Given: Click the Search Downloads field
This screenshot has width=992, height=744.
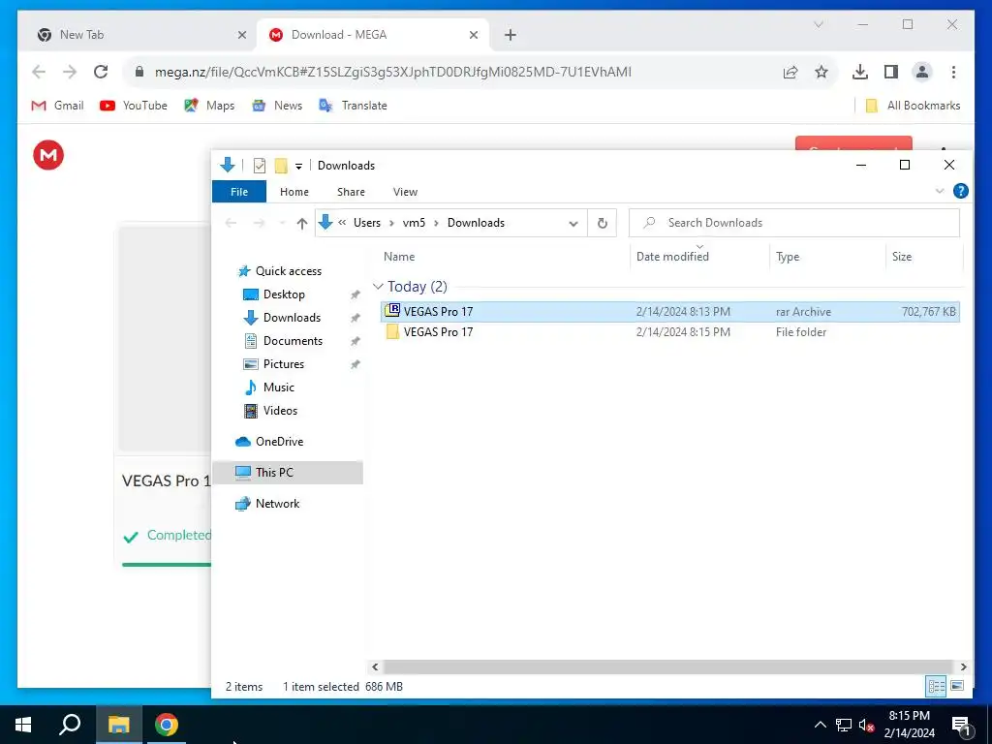Looking at the screenshot, I should click(794, 223).
